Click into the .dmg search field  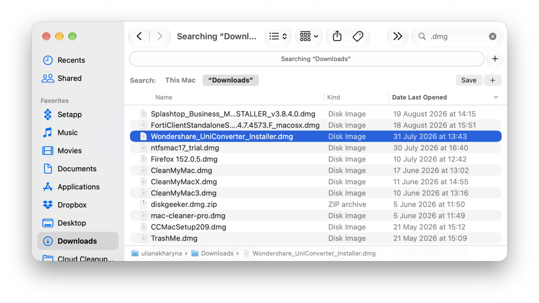tap(457, 36)
